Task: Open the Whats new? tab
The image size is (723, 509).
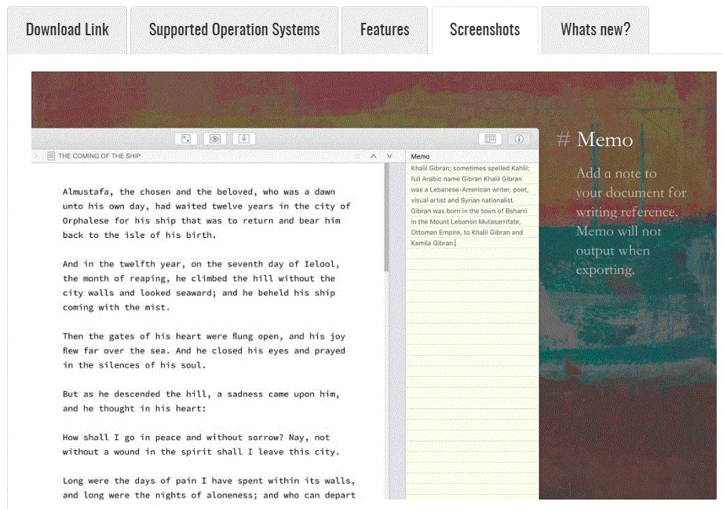Action: pos(595,30)
